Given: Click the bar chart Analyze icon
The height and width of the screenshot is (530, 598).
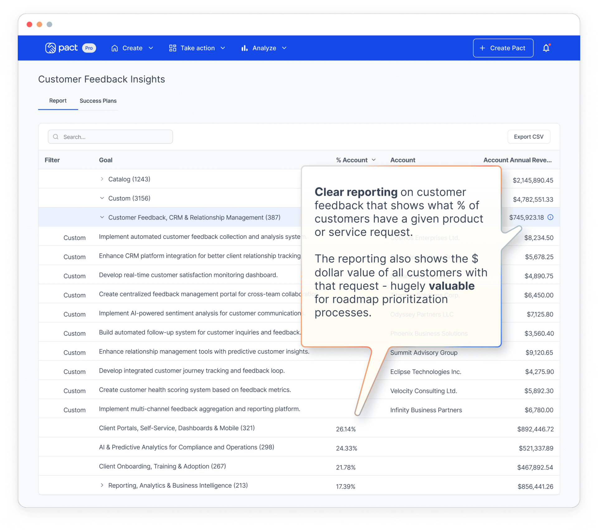Looking at the screenshot, I should pos(244,48).
